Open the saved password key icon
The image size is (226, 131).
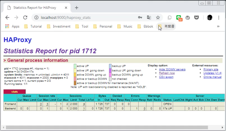140,17
